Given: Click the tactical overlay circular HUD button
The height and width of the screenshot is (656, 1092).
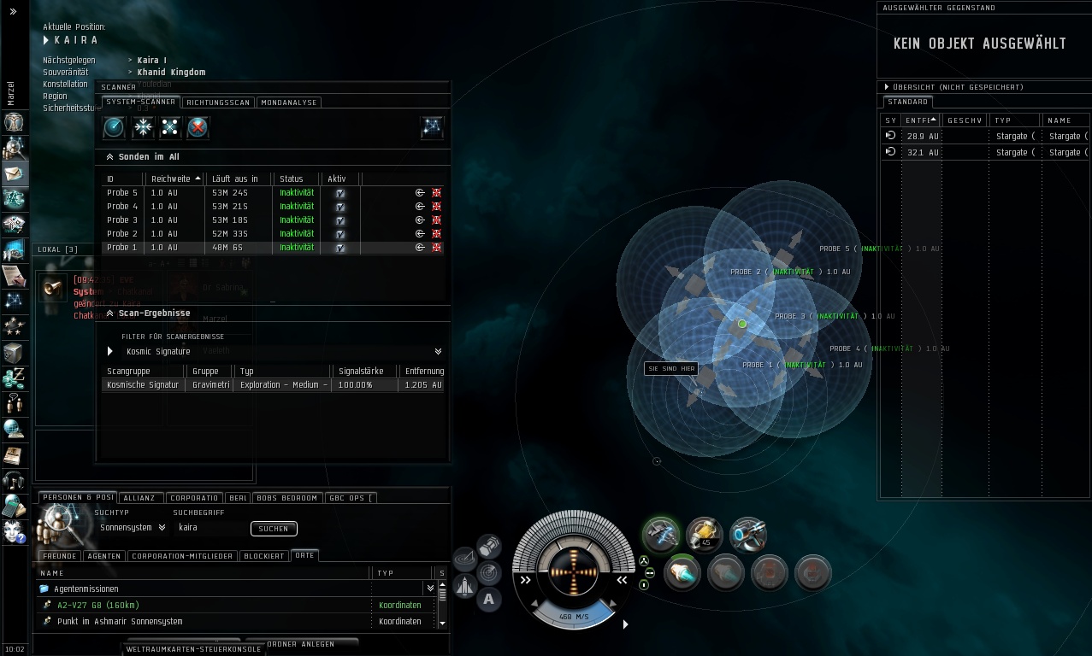Looking at the screenshot, I should [464, 559].
